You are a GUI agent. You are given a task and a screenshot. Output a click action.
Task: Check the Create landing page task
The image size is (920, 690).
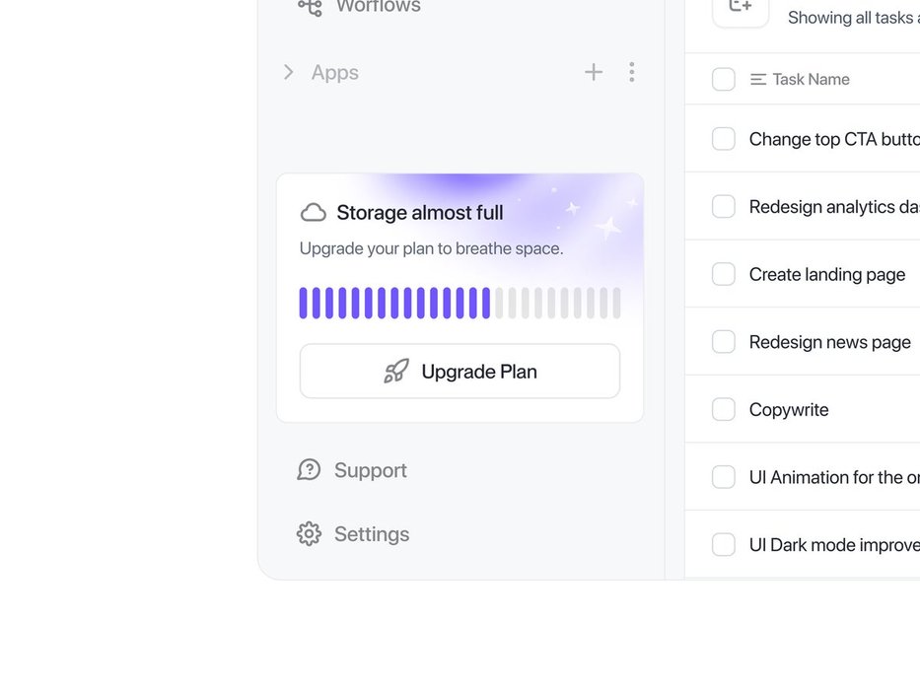coord(724,274)
